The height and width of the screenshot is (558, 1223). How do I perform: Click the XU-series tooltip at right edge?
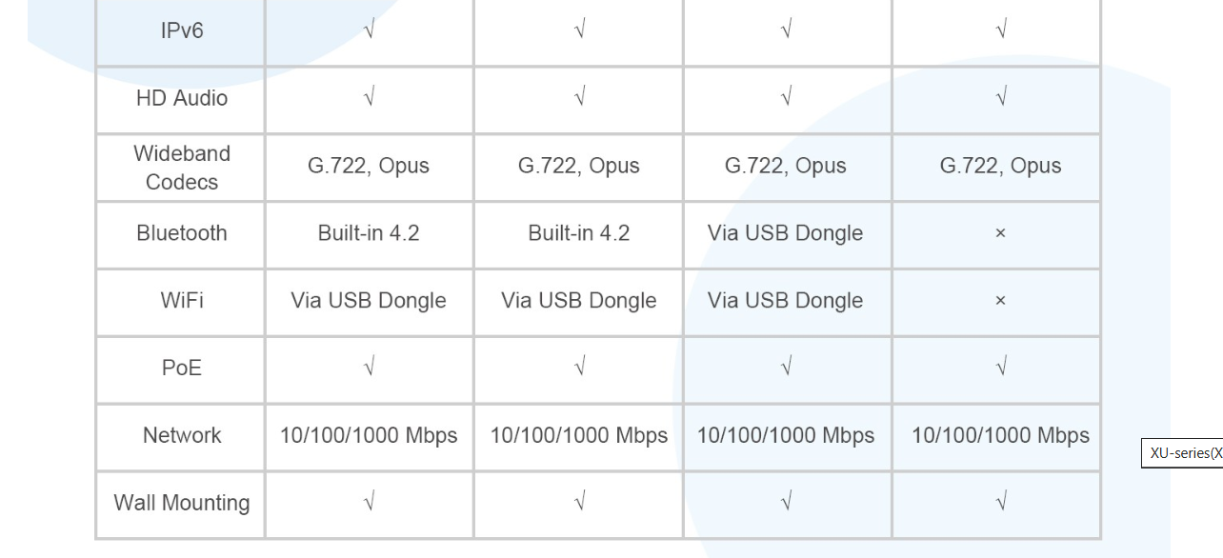click(x=1184, y=453)
